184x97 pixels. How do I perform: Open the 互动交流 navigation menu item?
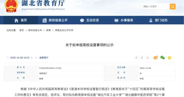[89, 20]
